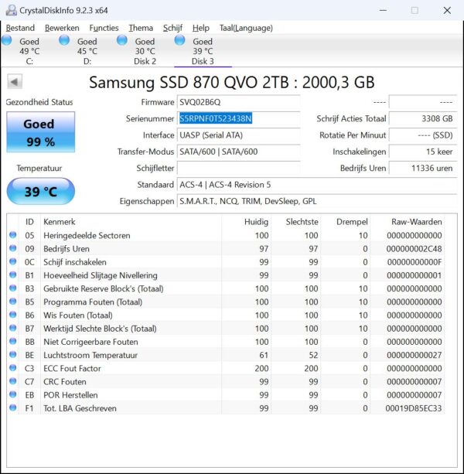This screenshot has width=464, height=474.
Task: Click status dot for CRC Fouten
Action: [12, 381]
